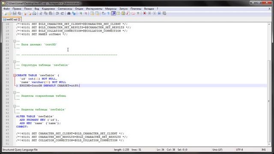The width and height of the screenshot is (274, 154).
Task: Open the Файл menu
Action: [6, 9]
